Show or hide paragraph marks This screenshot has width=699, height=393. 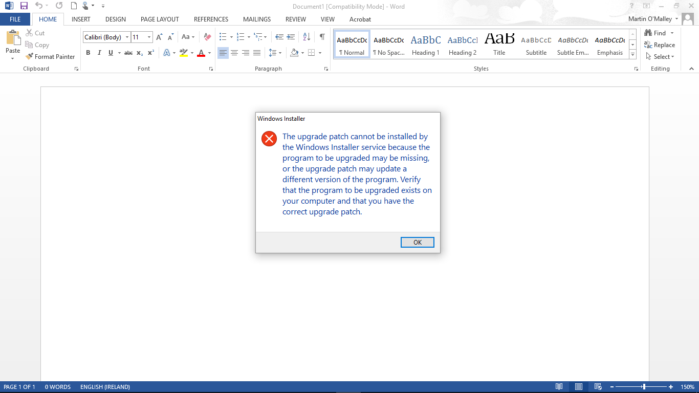pyautogui.click(x=322, y=37)
